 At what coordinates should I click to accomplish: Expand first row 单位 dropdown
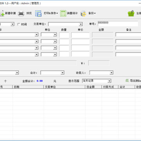(55, 34)
